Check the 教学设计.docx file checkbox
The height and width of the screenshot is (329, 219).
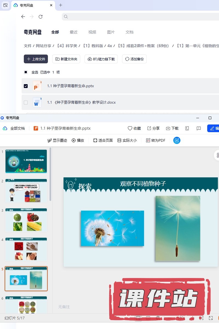26,103
